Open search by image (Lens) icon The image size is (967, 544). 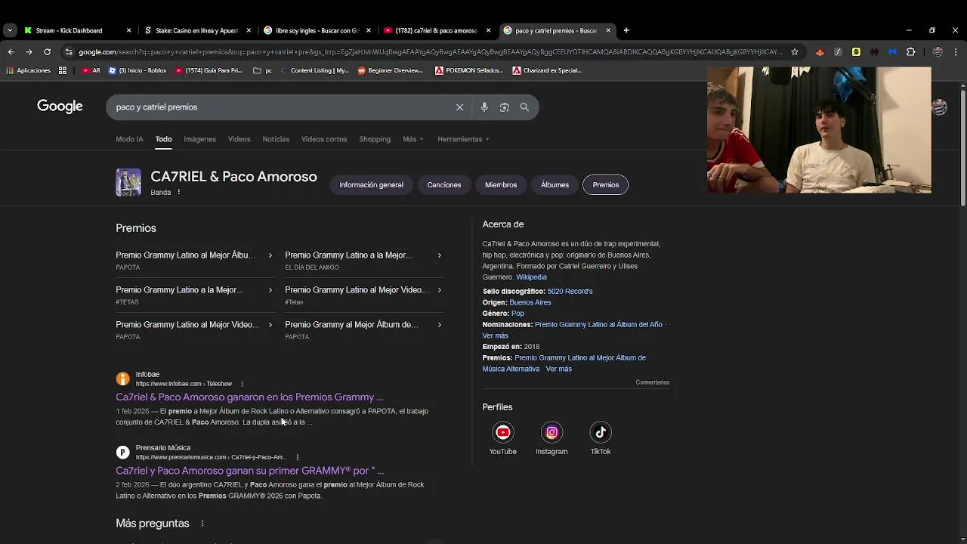click(x=505, y=107)
